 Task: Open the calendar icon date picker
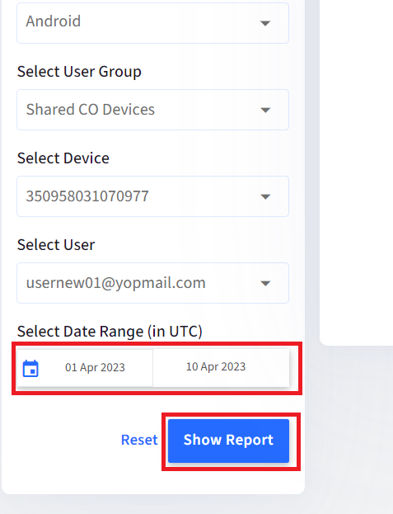click(x=30, y=369)
